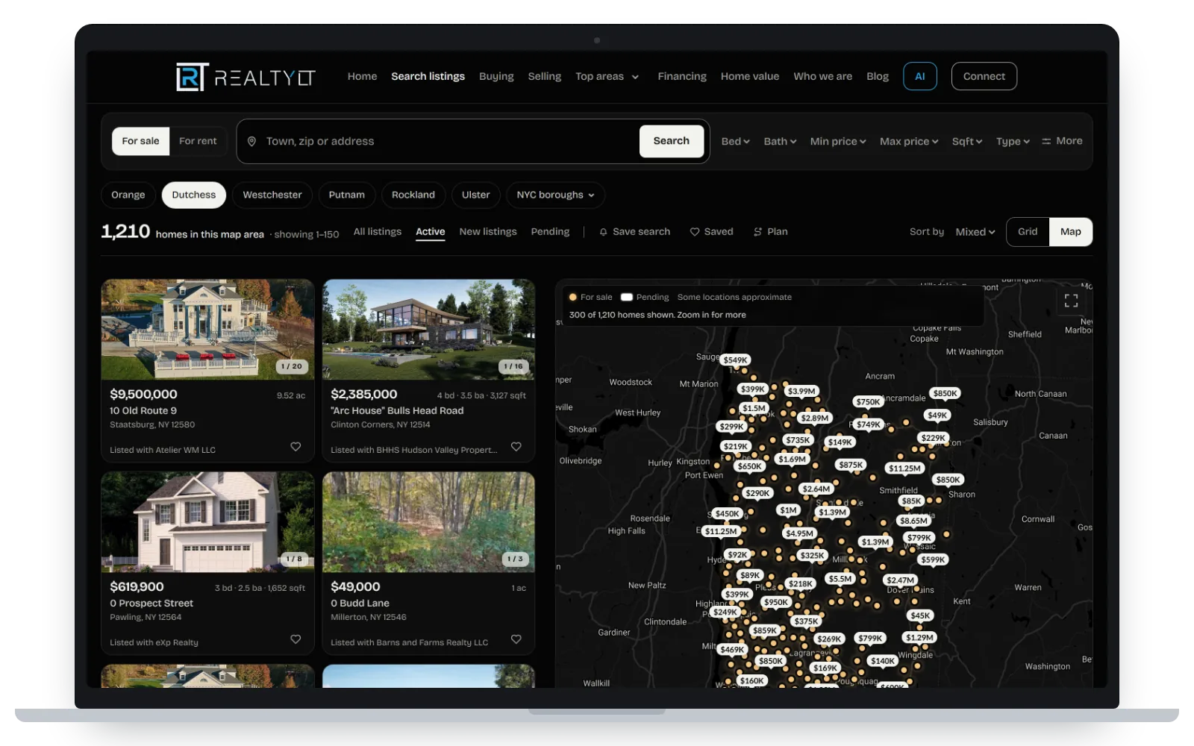Image resolution: width=1194 pixels, height=746 pixels.
Task: Open More filters
Action: (x=1062, y=141)
